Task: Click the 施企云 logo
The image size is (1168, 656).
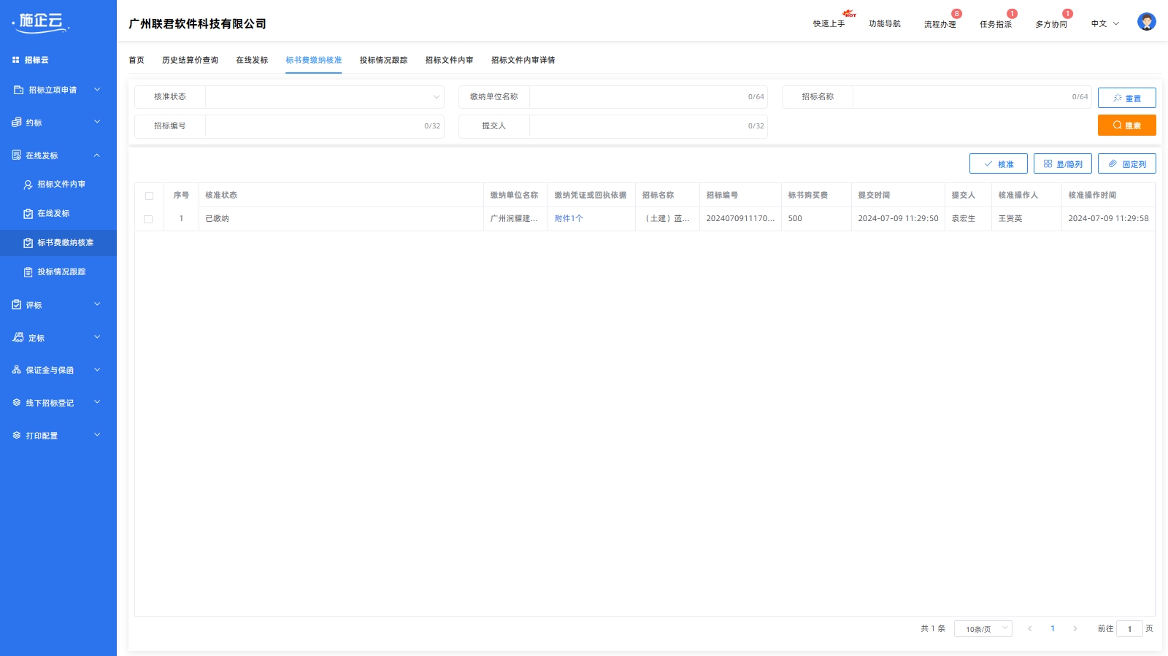Action: coord(41,23)
